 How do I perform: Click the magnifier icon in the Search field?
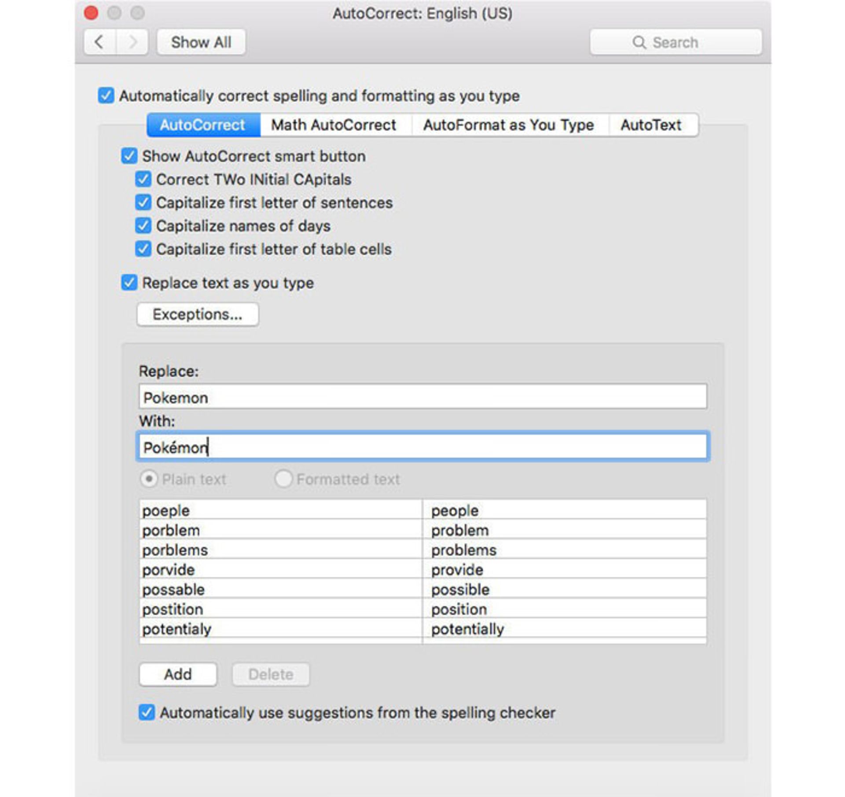639,43
